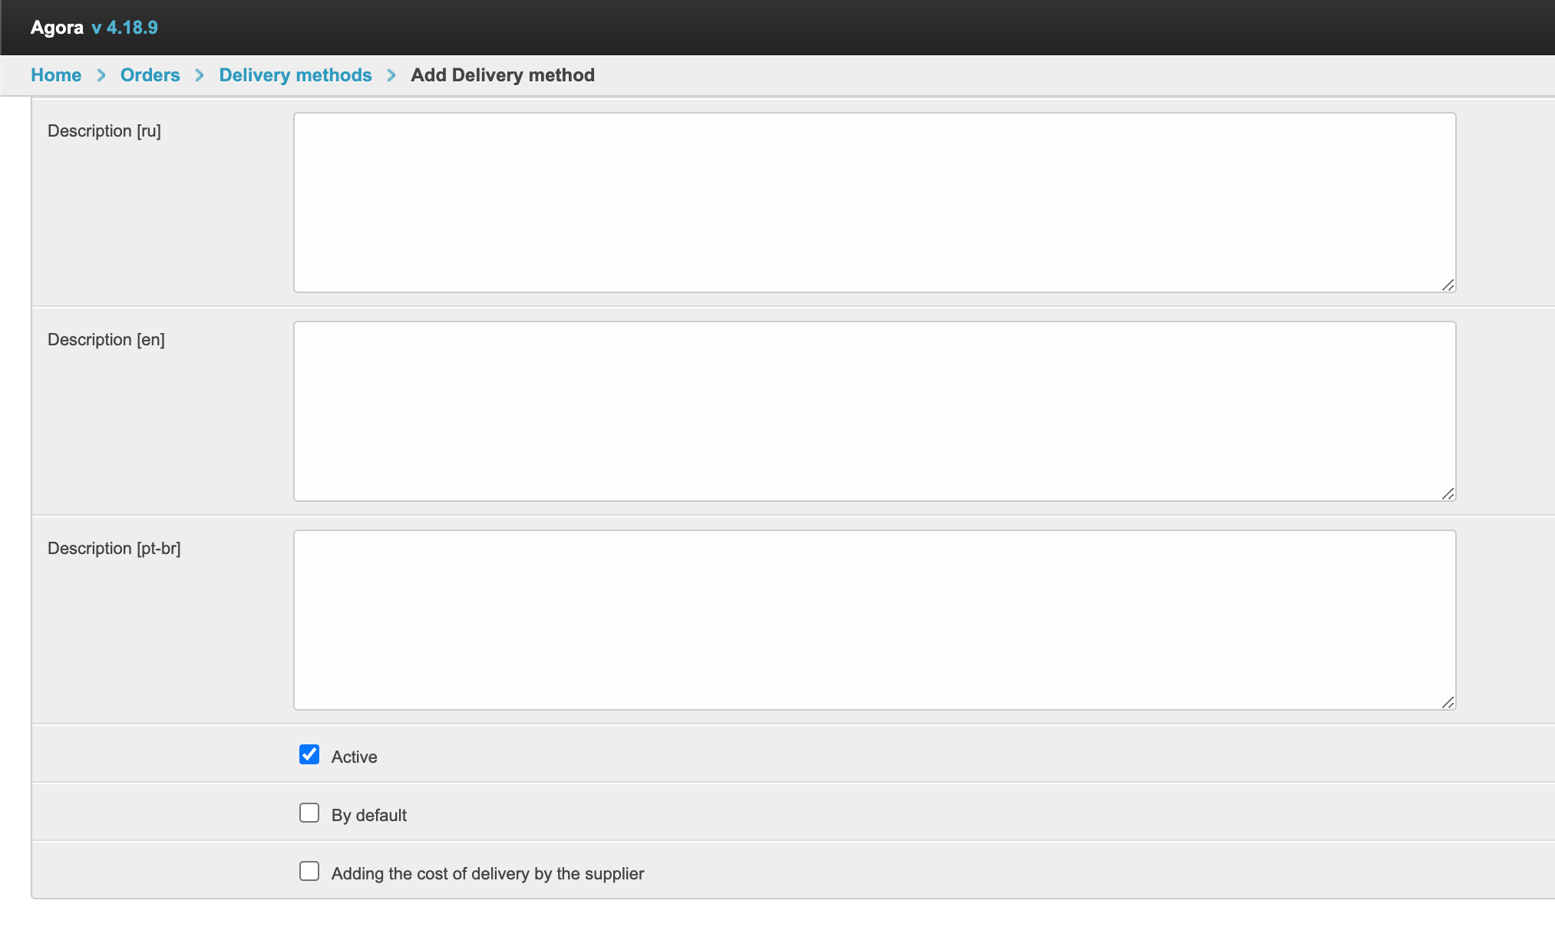This screenshot has height=927, width=1555.
Task: Click resize grip on Description [en] box
Action: pos(1448,493)
